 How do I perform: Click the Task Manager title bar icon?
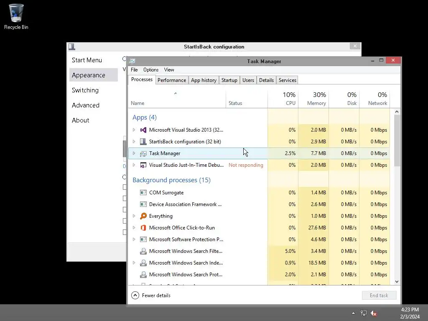click(x=132, y=61)
